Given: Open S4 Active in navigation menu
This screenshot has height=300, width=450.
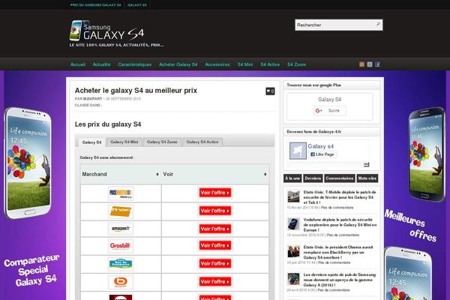Looking at the screenshot, I should (x=270, y=64).
